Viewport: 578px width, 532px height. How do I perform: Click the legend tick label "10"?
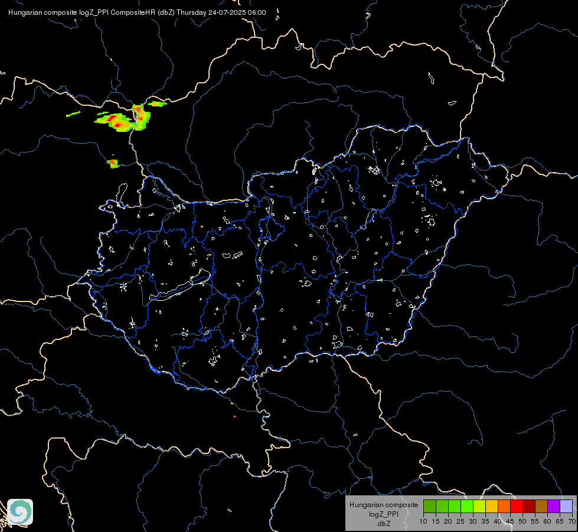423,521
